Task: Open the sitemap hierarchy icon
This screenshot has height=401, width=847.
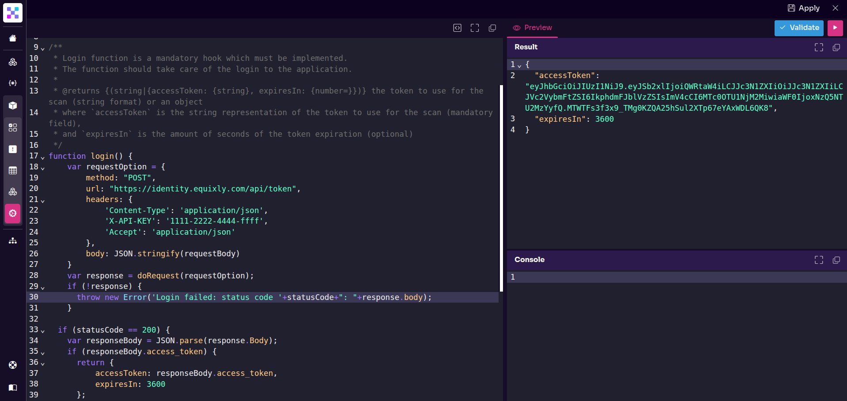Action: tap(13, 241)
